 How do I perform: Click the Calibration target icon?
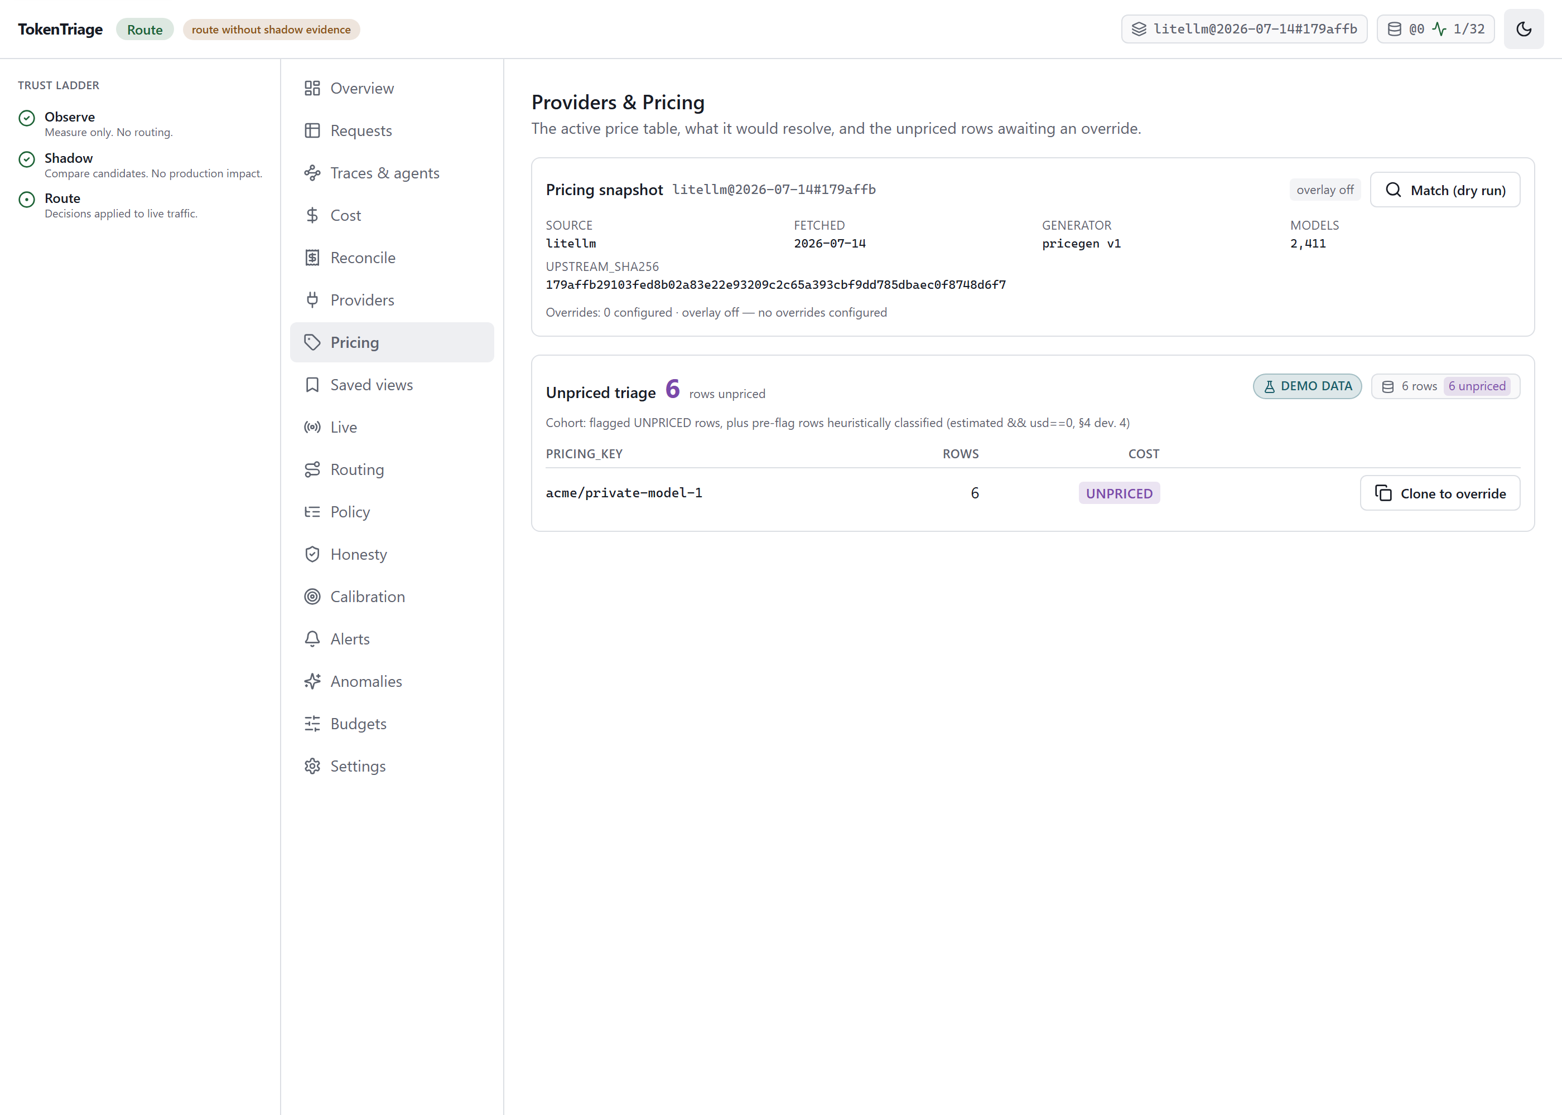[x=312, y=597]
